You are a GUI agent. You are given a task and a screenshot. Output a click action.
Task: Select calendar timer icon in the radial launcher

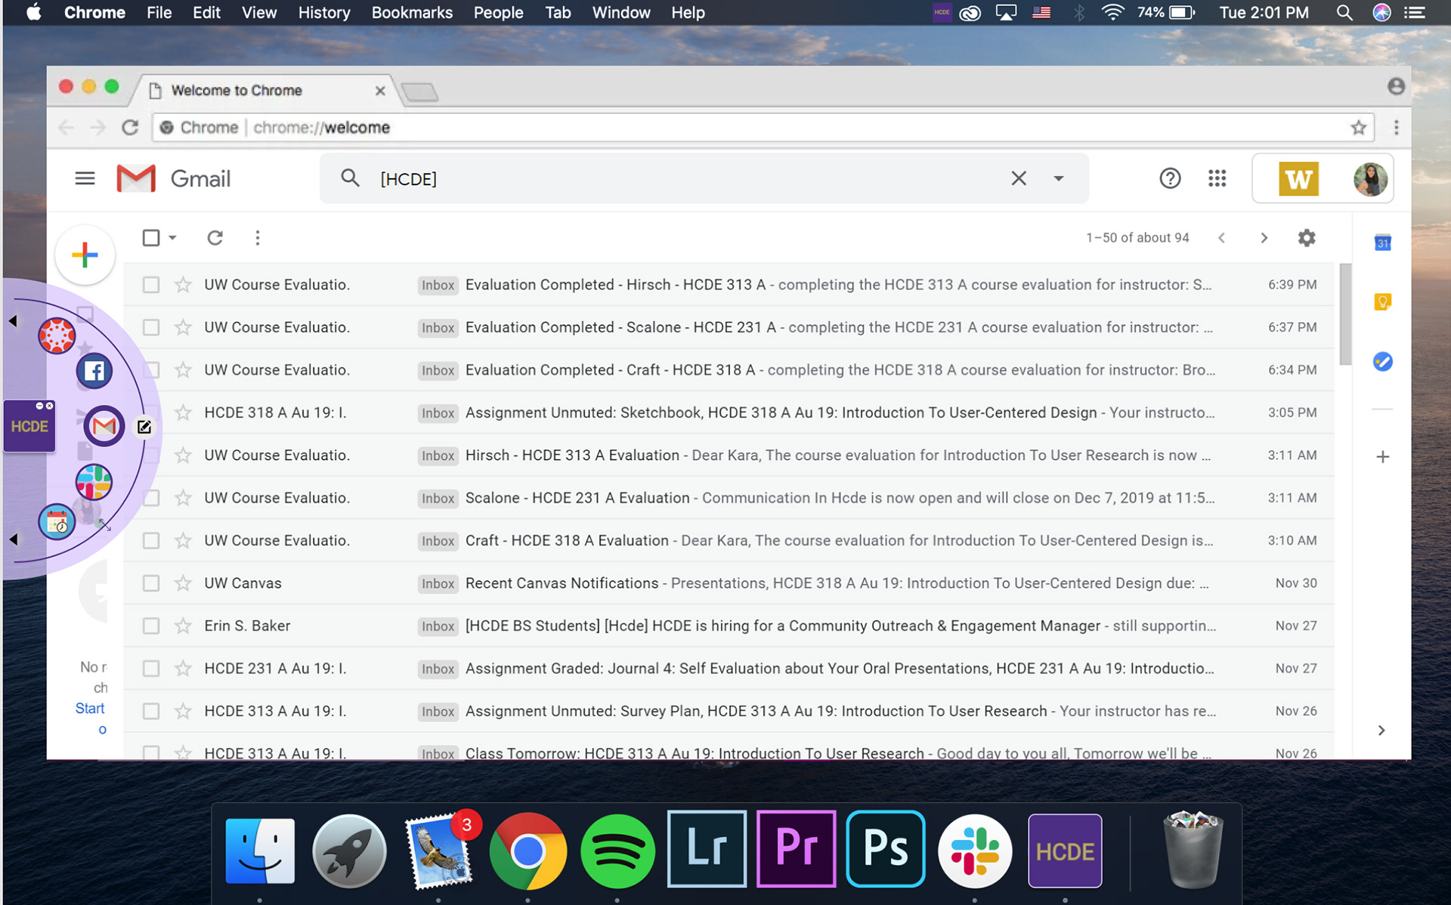click(x=57, y=522)
